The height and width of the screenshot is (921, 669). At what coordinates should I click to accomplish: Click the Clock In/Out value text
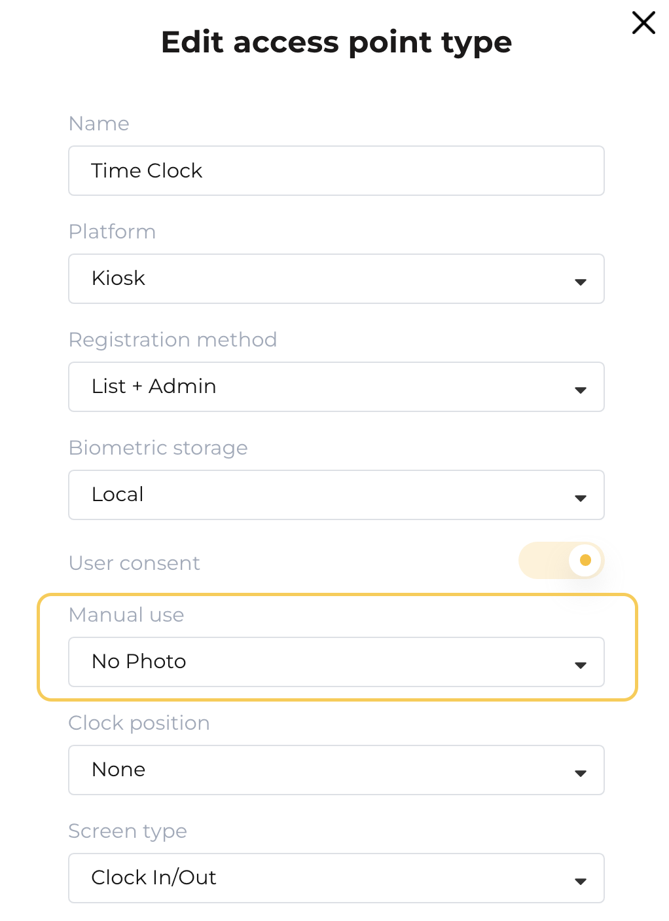coord(154,878)
